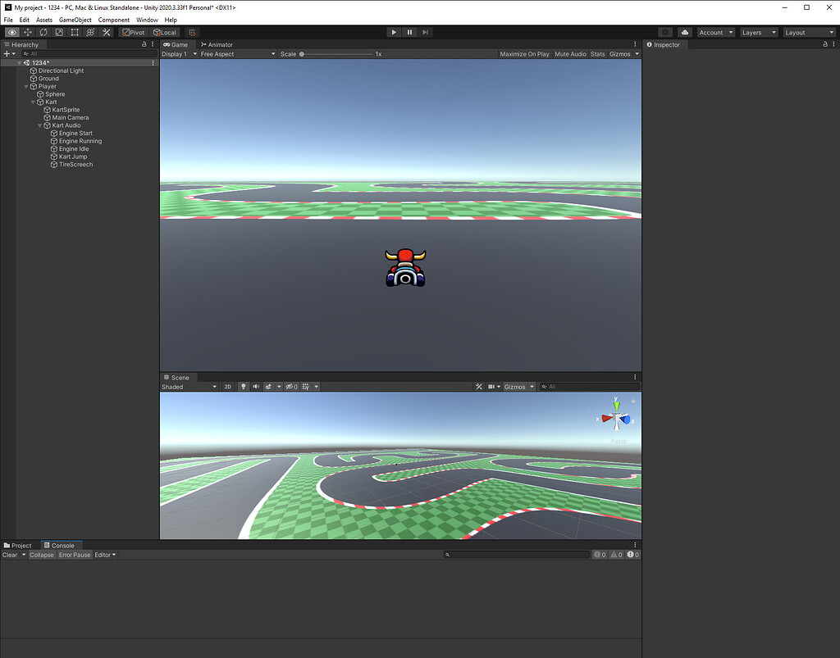840x658 pixels.
Task: Select the Scale tool
Action: pyautogui.click(x=58, y=32)
